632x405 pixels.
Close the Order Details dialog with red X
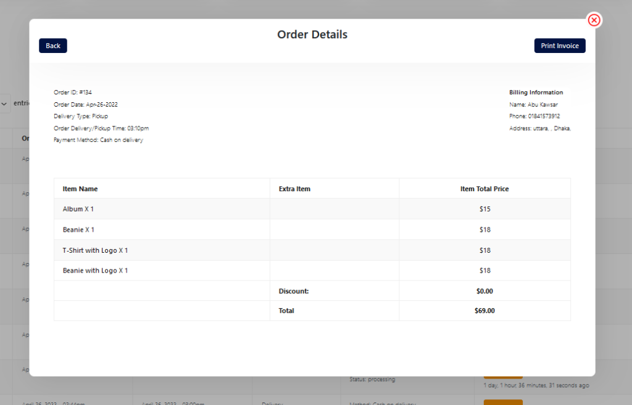point(594,20)
